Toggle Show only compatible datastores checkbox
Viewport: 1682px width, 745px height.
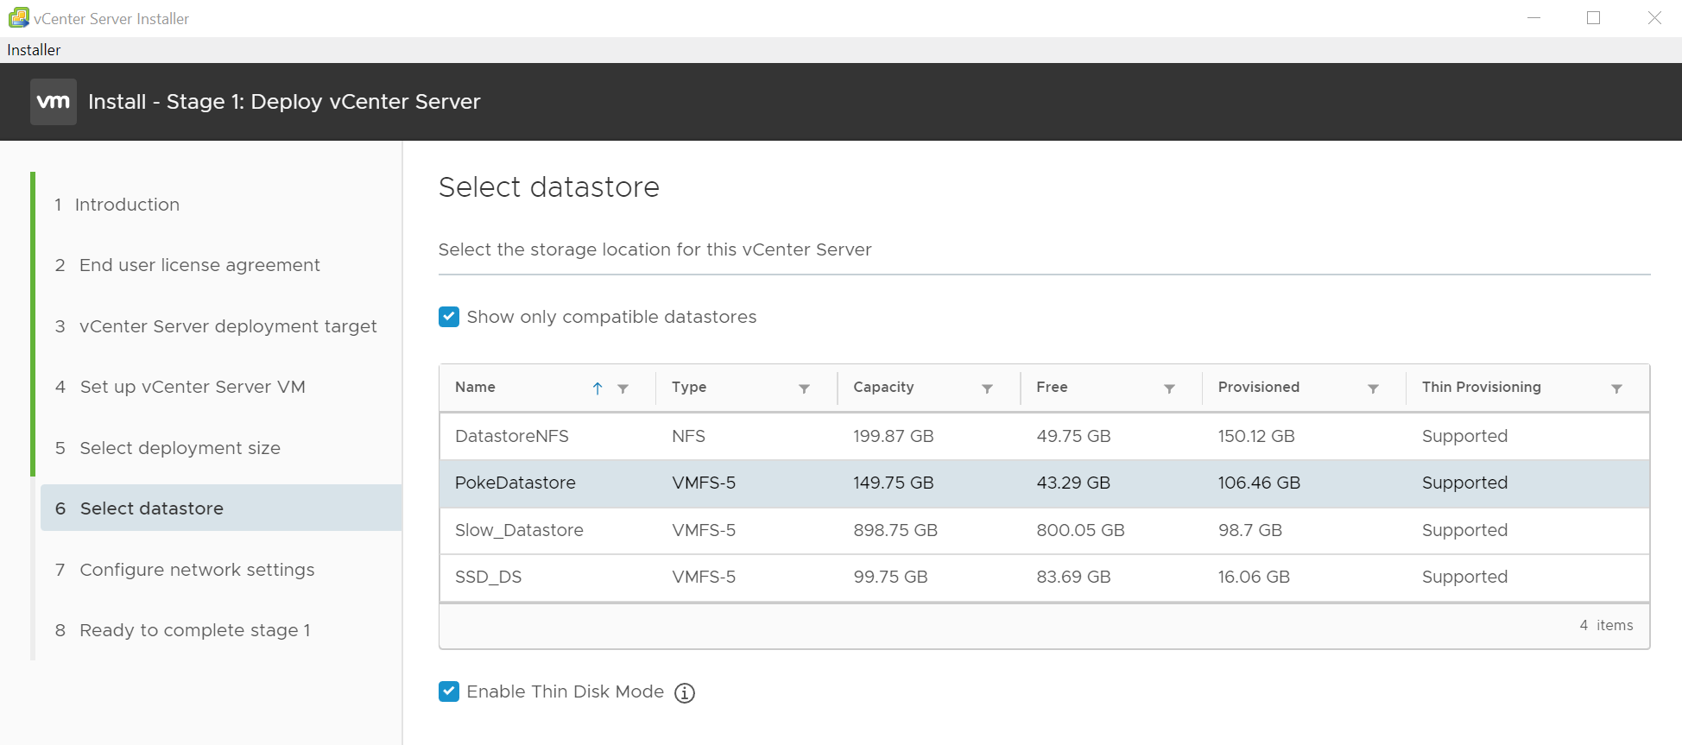tap(449, 317)
